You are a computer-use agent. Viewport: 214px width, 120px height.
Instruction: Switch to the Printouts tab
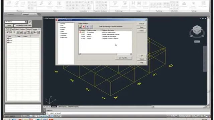pyautogui.click(x=28, y=29)
